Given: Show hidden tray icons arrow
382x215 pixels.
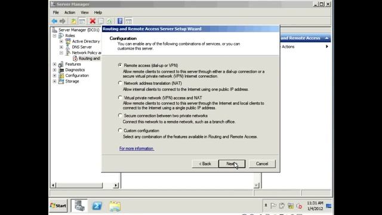Looking at the screenshot, I should pos(266,205).
